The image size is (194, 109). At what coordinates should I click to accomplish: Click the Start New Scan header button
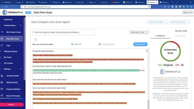158,22
